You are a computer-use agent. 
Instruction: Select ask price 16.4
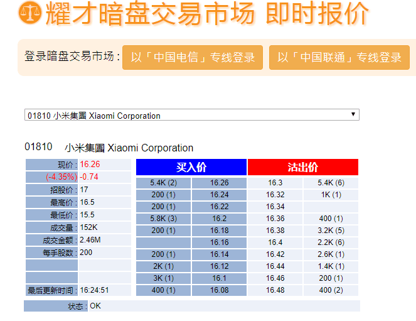coord(275,242)
